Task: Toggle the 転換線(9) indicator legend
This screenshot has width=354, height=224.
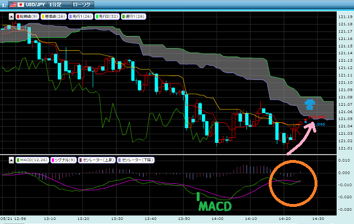Action: pos(27,17)
